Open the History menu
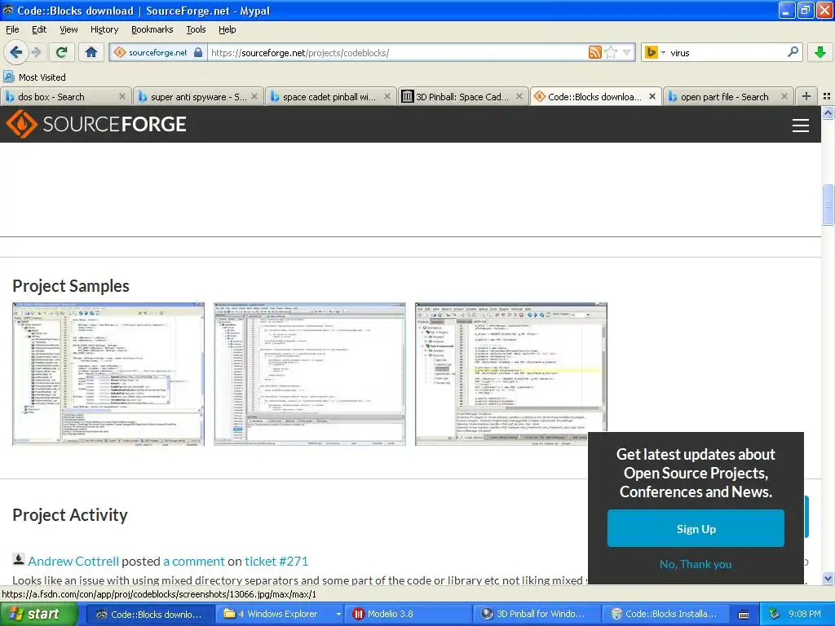 tap(104, 29)
